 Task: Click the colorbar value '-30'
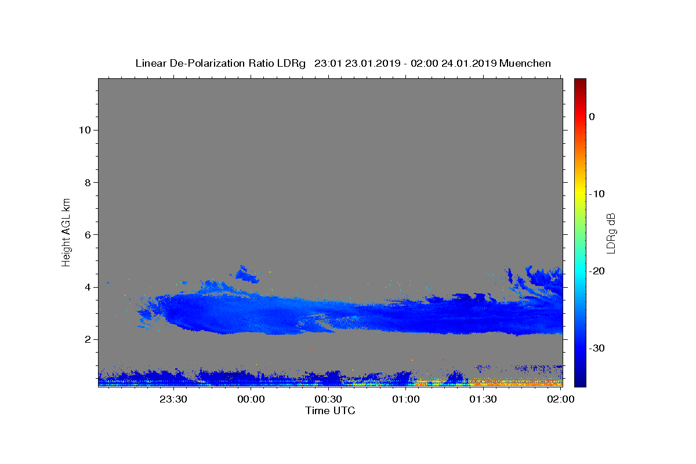coord(597,348)
